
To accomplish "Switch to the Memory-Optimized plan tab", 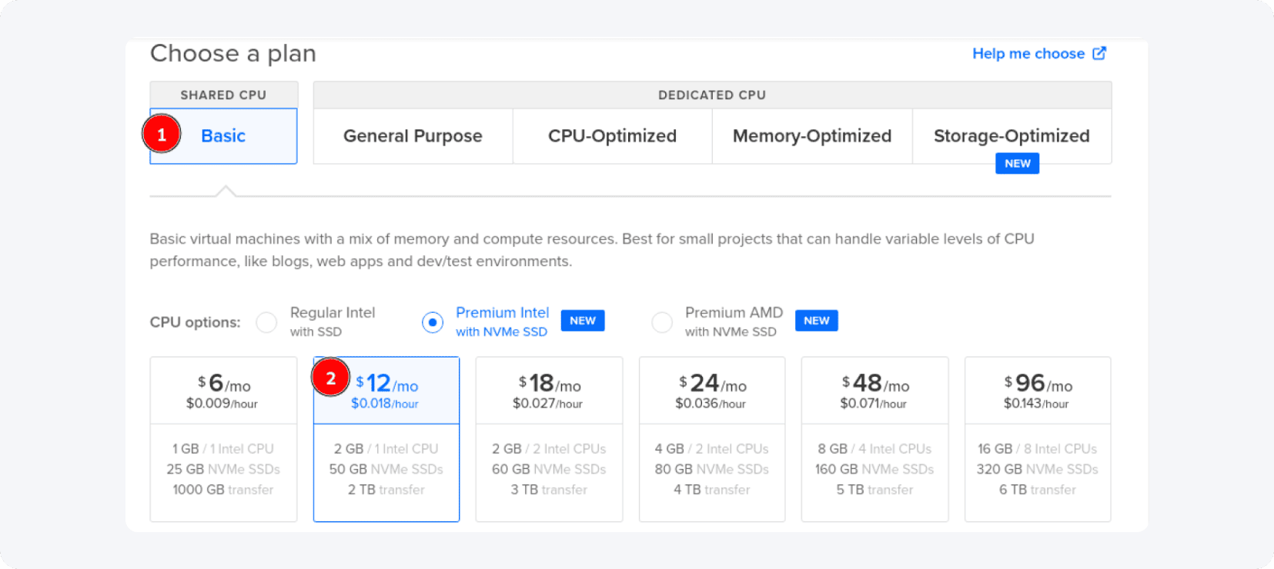I will (811, 136).
